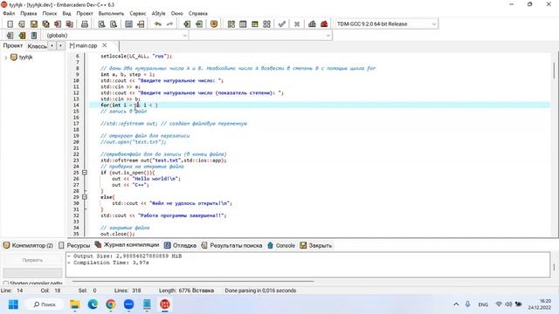This screenshot has height=314, width=559.
Task: Collapse the code fold at line 29
Action: (85, 197)
